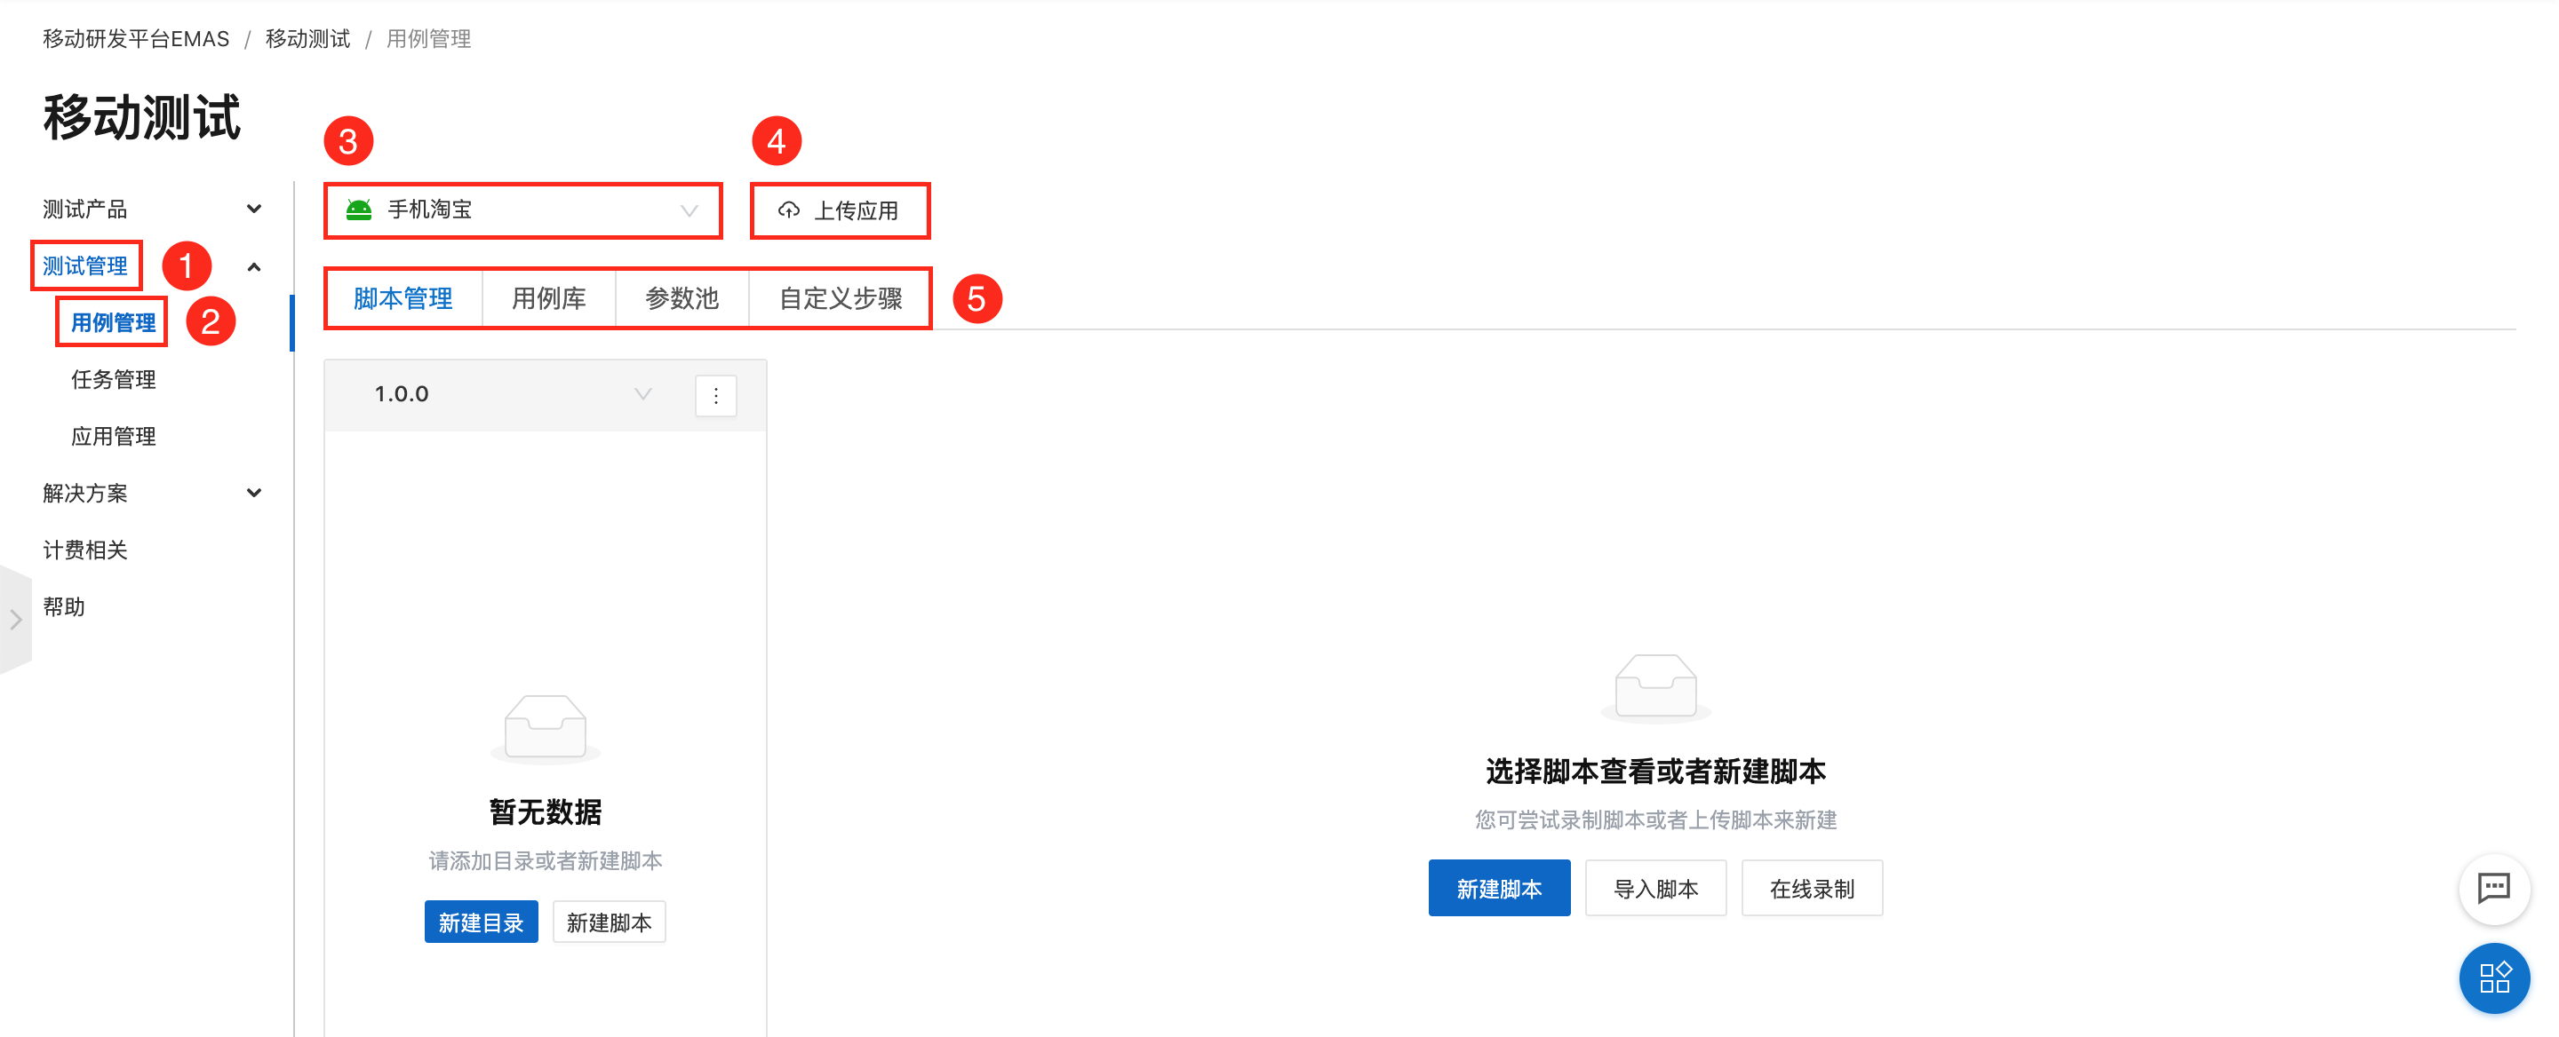The width and height of the screenshot is (2559, 1037).
Task: Click the 在线录制 button
Action: [1812, 888]
